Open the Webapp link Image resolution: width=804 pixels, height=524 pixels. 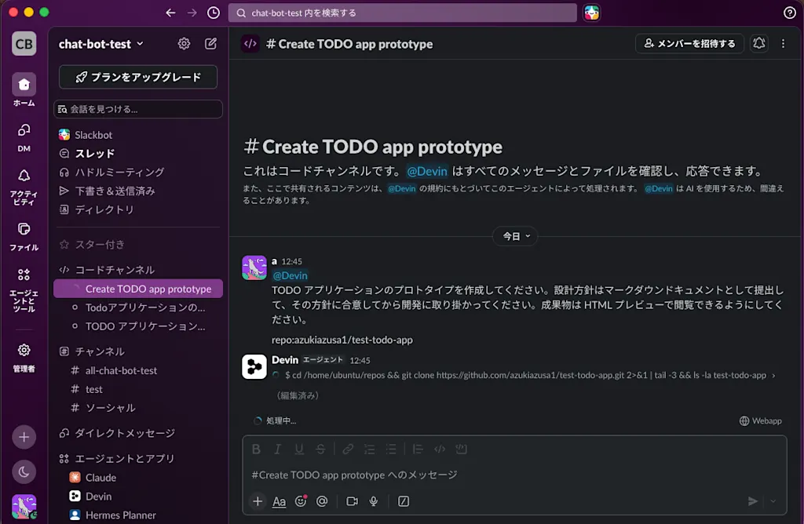coord(760,420)
